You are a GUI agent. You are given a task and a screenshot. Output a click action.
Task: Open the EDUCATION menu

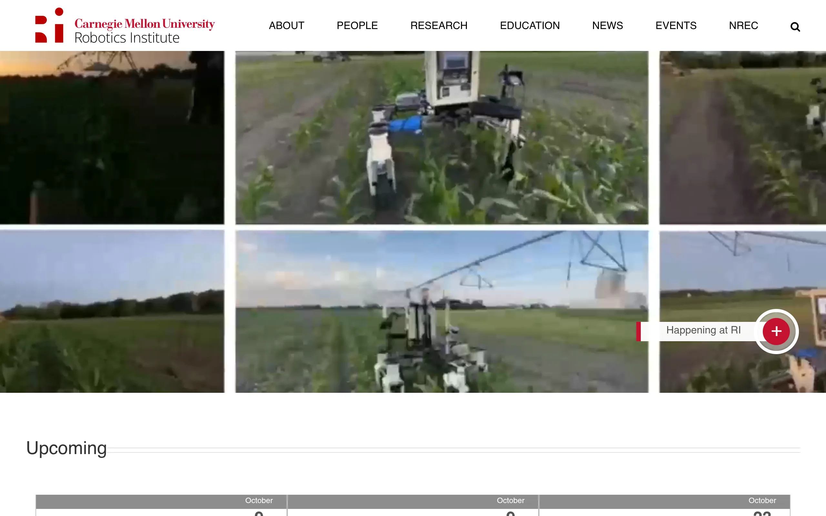point(529,25)
